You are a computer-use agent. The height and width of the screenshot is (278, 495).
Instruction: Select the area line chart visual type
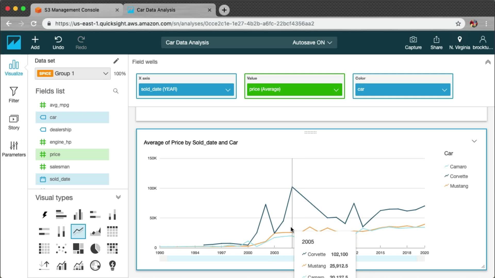(x=95, y=231)
